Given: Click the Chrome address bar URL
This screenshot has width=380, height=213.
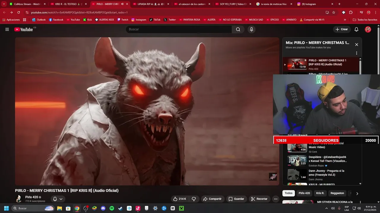Looking at the screenshot, I should (79, 12).
